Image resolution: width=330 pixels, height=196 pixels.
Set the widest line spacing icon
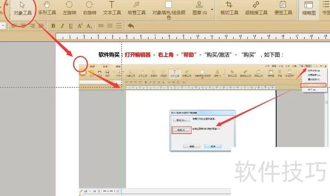tap(119, 26)
